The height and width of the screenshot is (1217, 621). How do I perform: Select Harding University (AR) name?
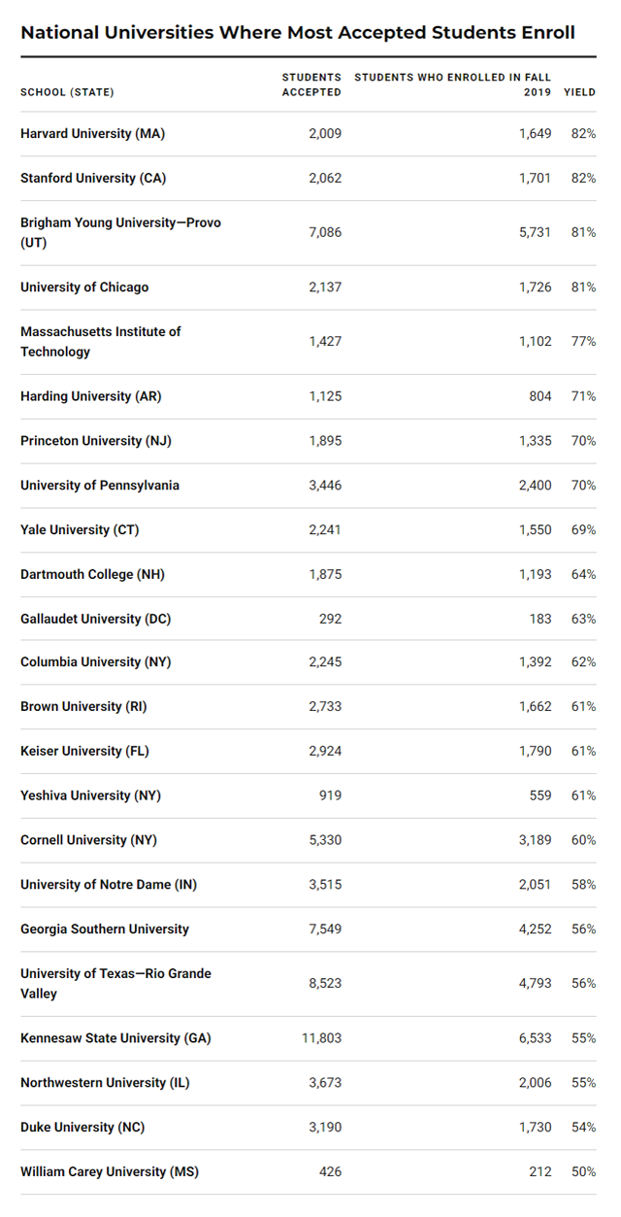[x=91, y=395]
